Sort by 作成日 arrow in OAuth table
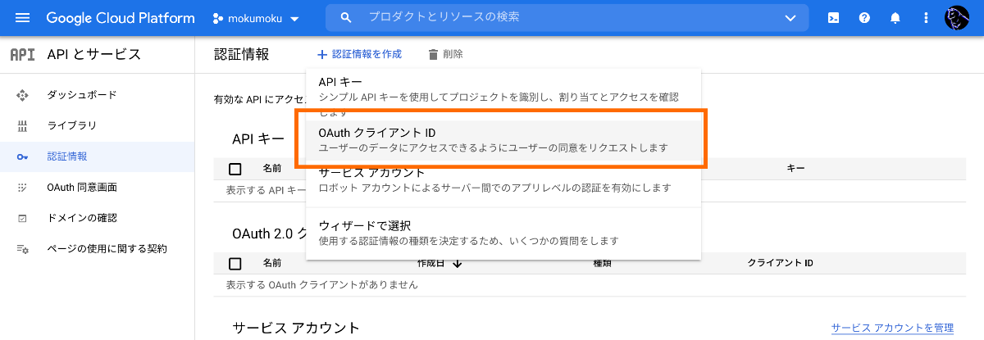984x340 pixels. point(458,263)
